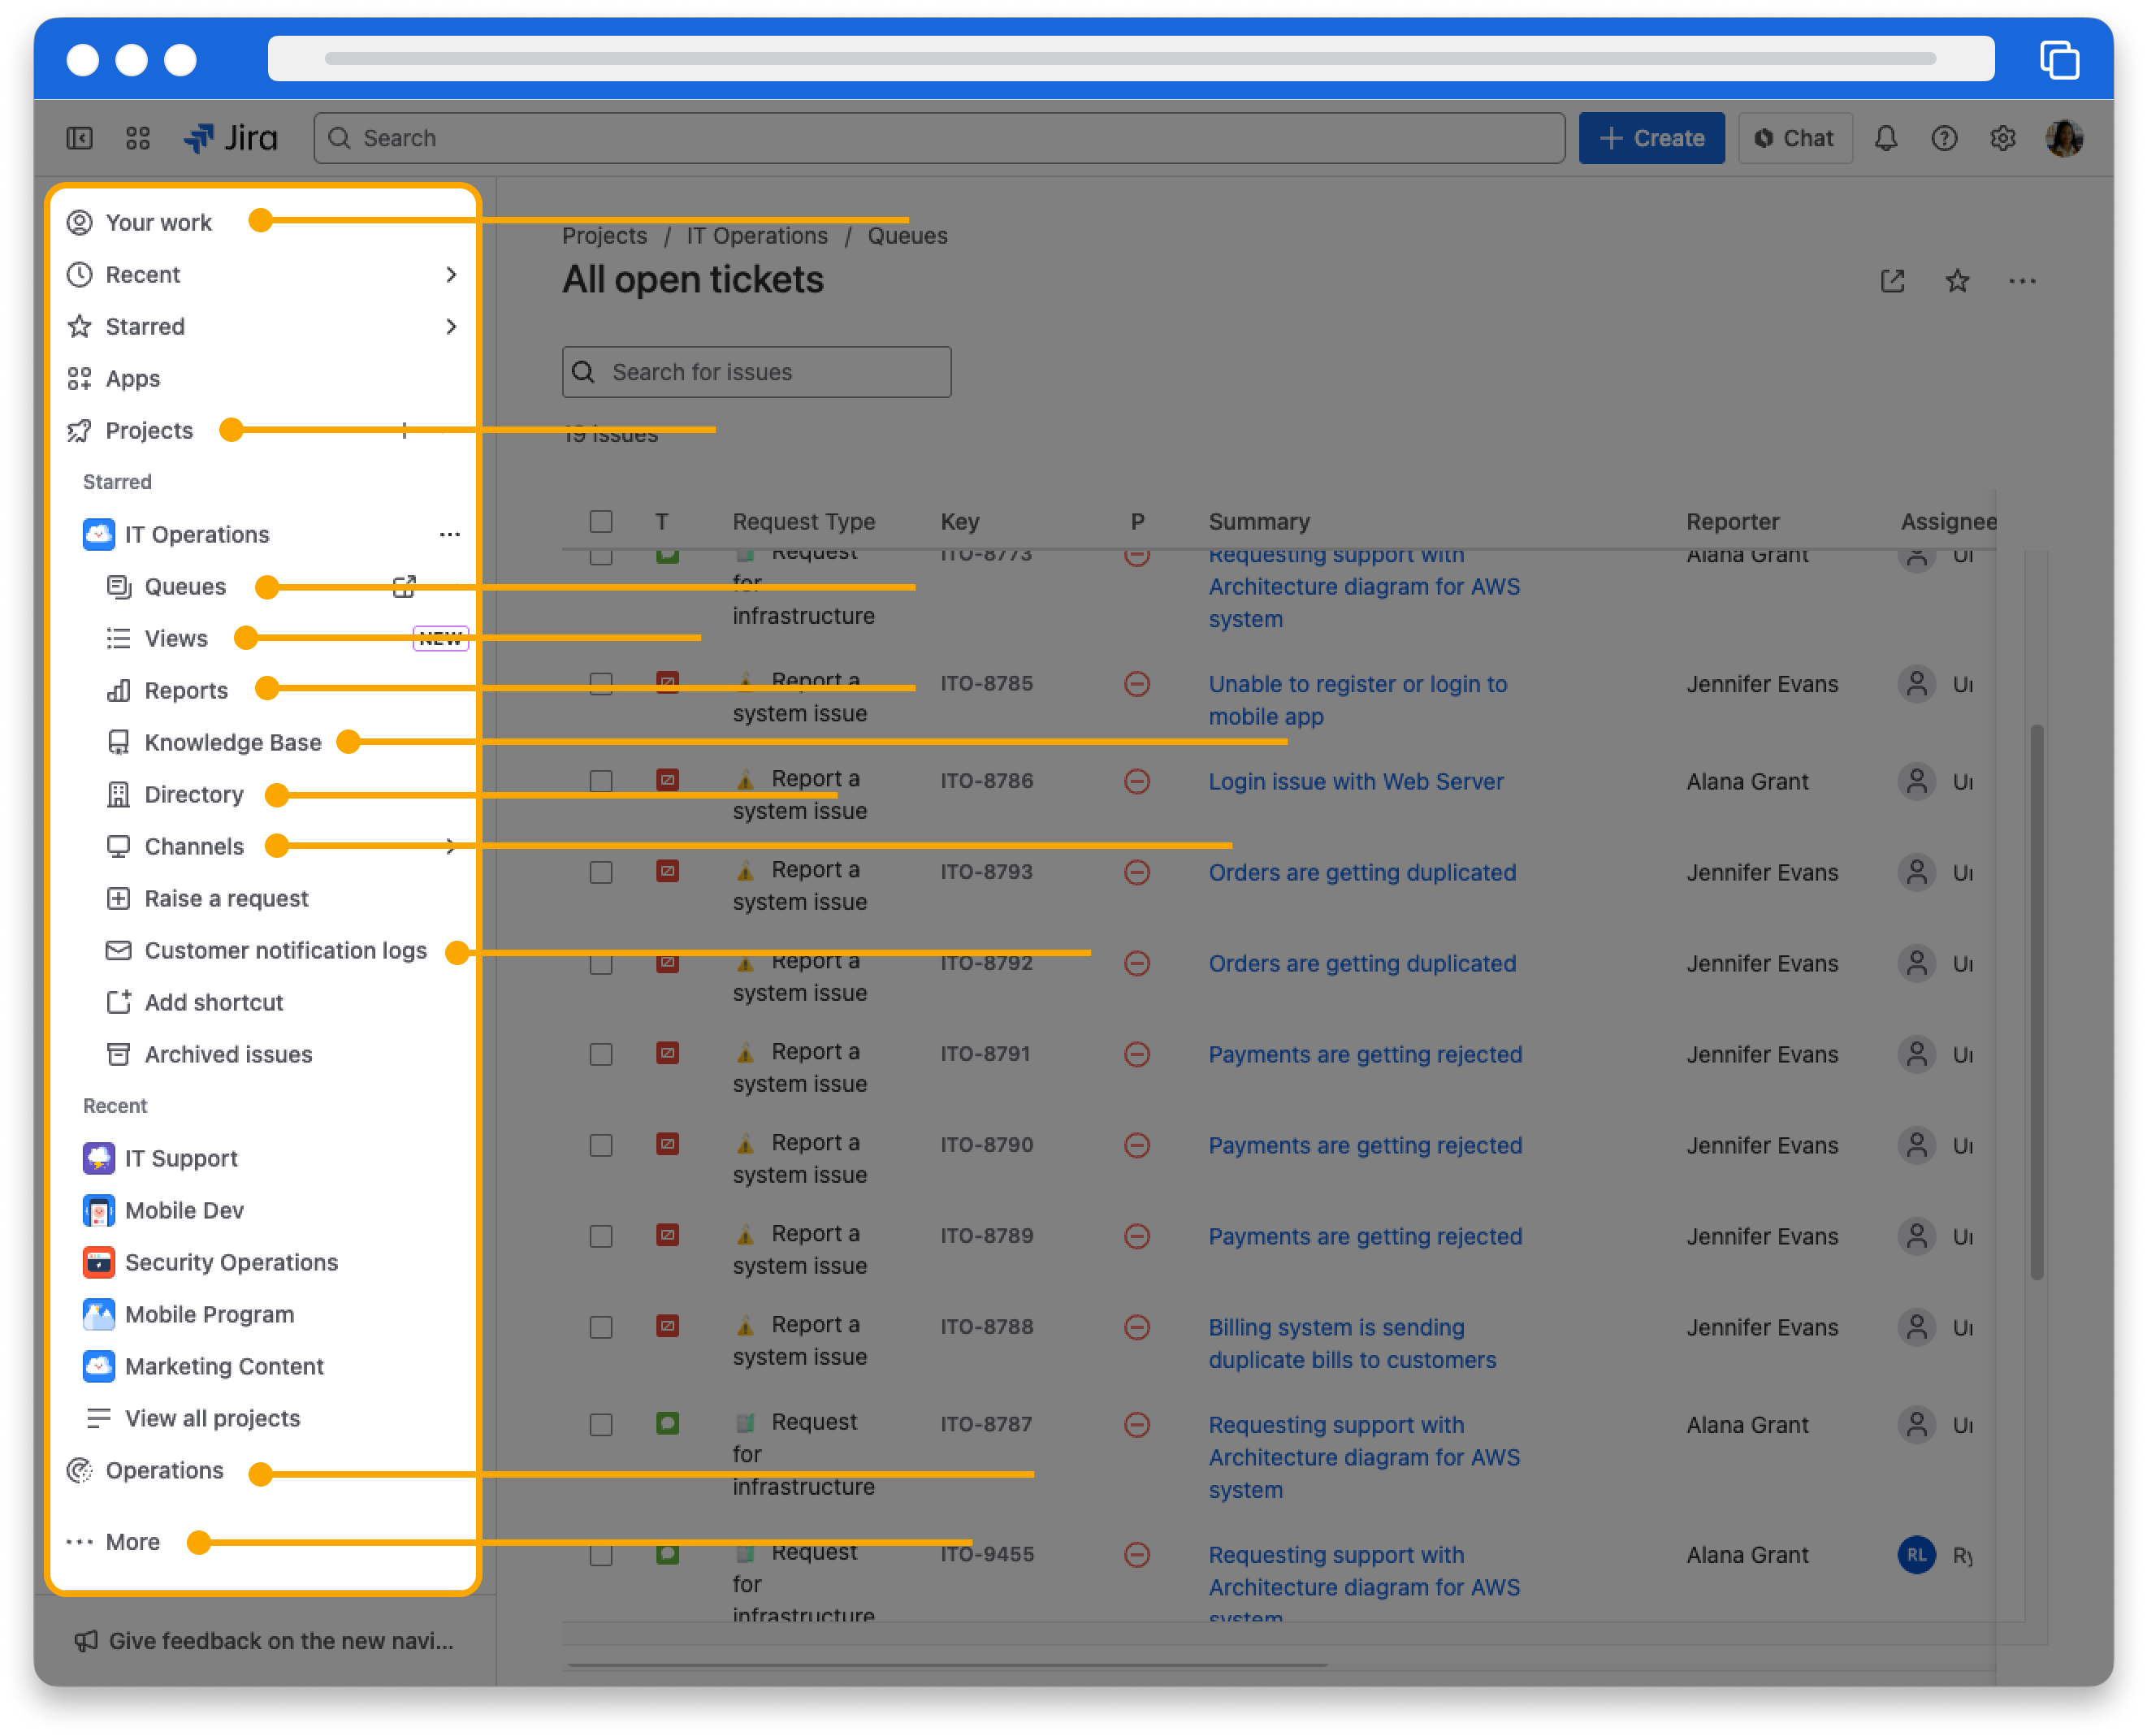Expand the Channels submenu chevron
The width and height of the screenshot is (2147, 1736).
(x=451, y=846)
